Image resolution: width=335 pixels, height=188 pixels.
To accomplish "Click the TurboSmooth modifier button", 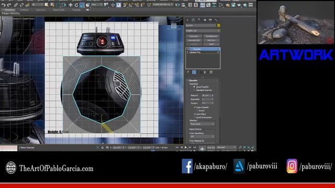I will [211, 36].
